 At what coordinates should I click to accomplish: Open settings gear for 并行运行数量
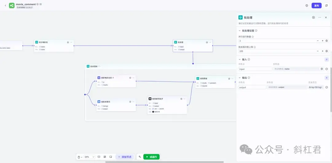326,41
